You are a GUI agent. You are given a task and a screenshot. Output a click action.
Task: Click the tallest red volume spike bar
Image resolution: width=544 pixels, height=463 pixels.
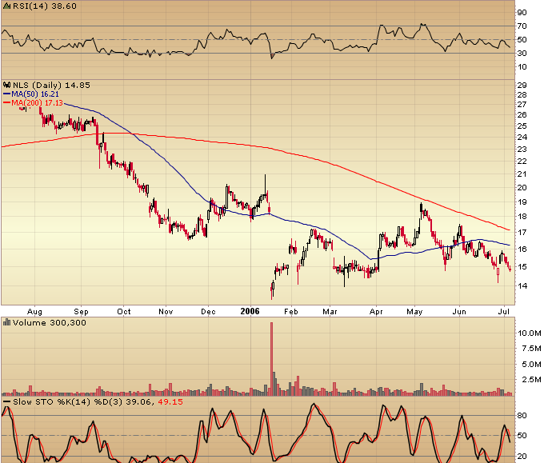[271, 359]
